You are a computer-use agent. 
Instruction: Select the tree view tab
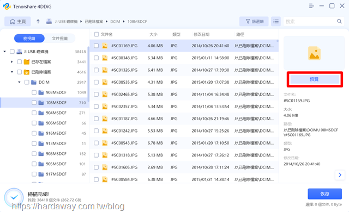pyautogui.click(x=29, y=39)
